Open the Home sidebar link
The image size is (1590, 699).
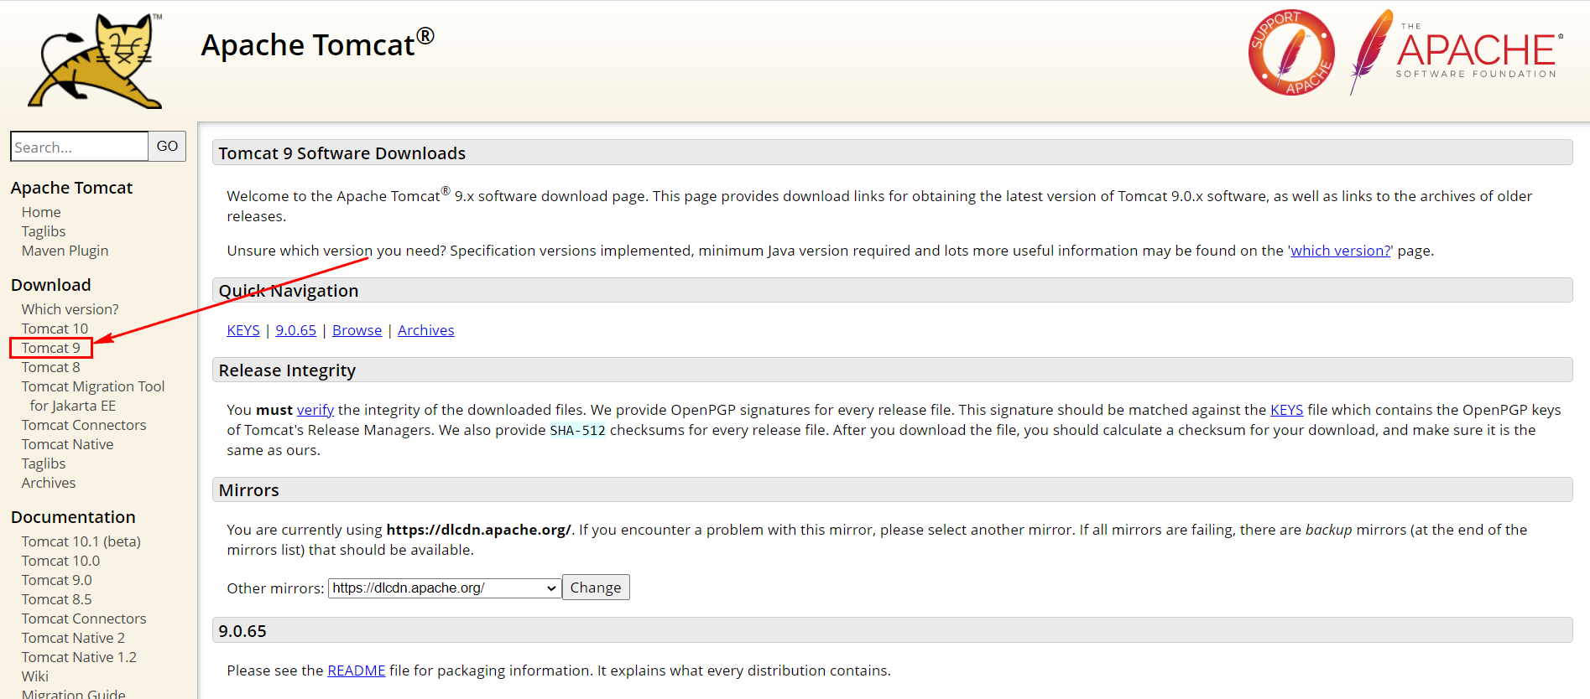[41, 212]
